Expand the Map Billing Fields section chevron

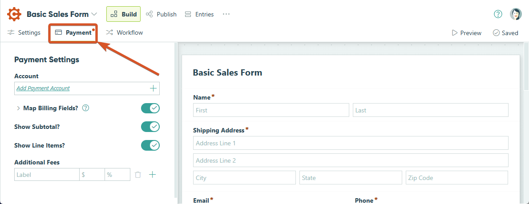[x=18, y=108]
